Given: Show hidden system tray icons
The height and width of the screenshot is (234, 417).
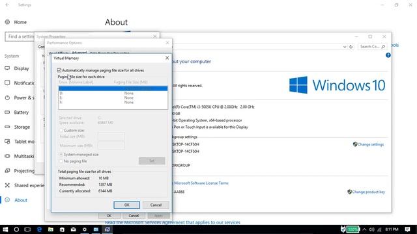Looking at the screenshot, I should pos(364,229).
